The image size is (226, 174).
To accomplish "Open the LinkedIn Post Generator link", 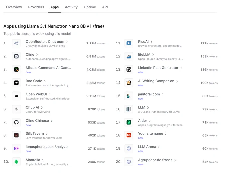I will [x=158, y=68].
